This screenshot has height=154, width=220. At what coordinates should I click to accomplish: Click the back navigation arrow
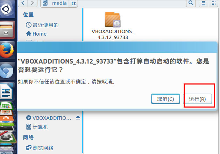pyautogui.click(x=23, y=3)
